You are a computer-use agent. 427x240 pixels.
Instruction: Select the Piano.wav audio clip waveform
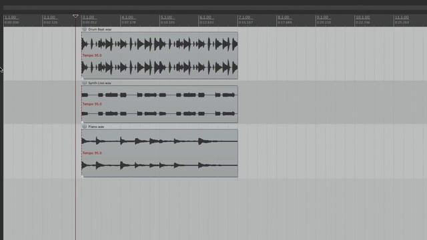(159, 153)
